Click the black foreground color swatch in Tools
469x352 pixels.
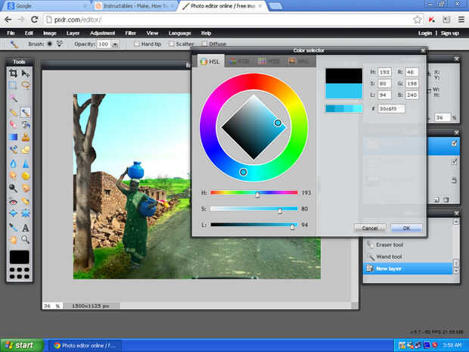coord(20,257)
